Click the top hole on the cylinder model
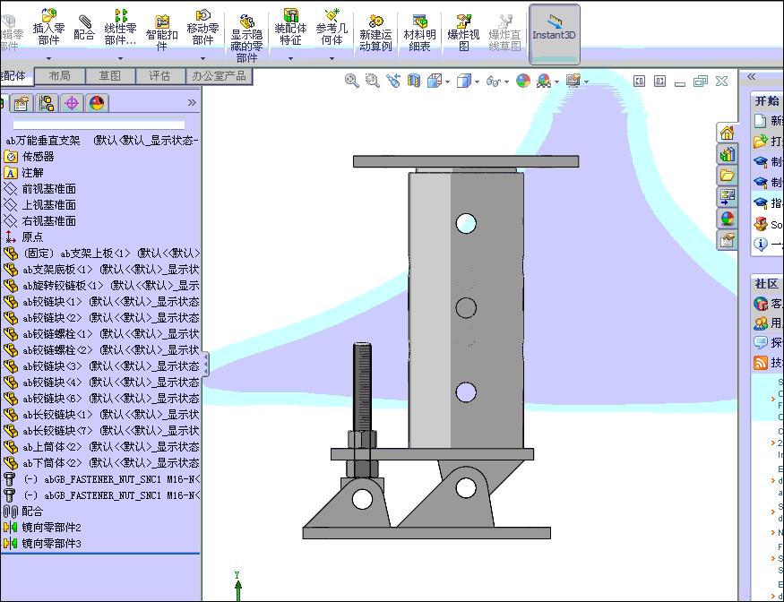 coord(466,223)
